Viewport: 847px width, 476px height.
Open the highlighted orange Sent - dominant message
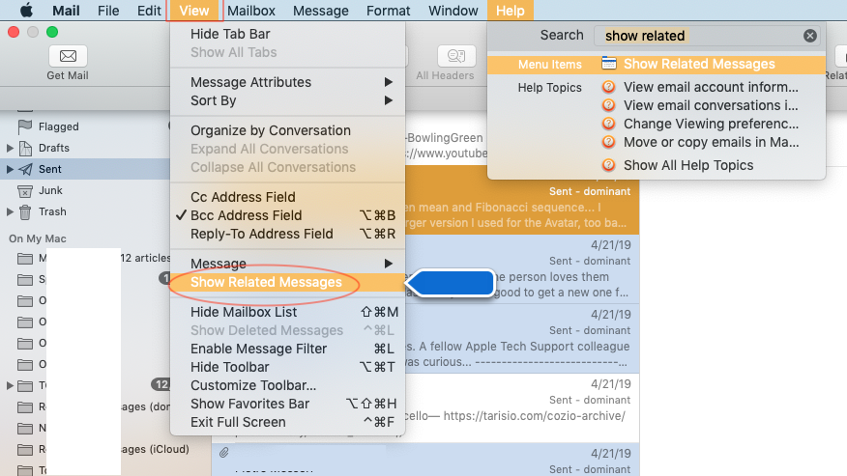tap(522, 200)
